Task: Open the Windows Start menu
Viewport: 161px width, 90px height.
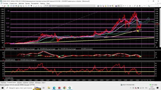Action: coord(2,88)
